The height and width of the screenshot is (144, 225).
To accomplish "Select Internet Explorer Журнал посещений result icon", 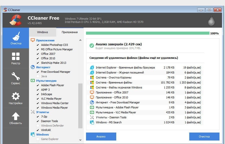I will [x=92, y=72].
